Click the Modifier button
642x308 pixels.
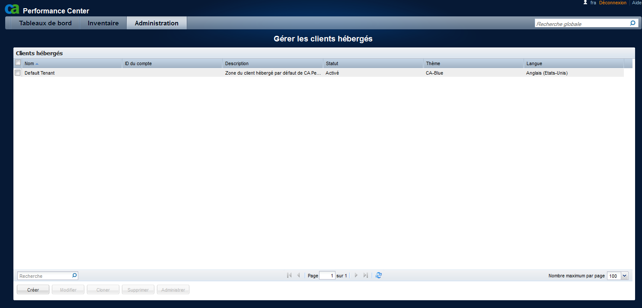(x=68, y=290)
